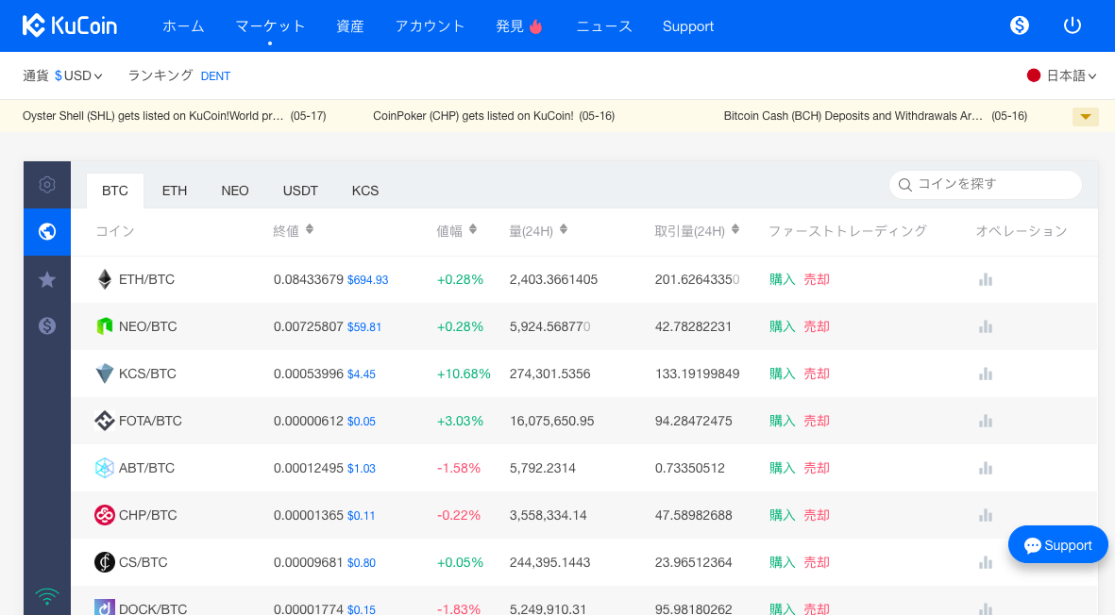Click 購入 for ETH/BTC
The image size is (1115, 615).
(783, 280)
